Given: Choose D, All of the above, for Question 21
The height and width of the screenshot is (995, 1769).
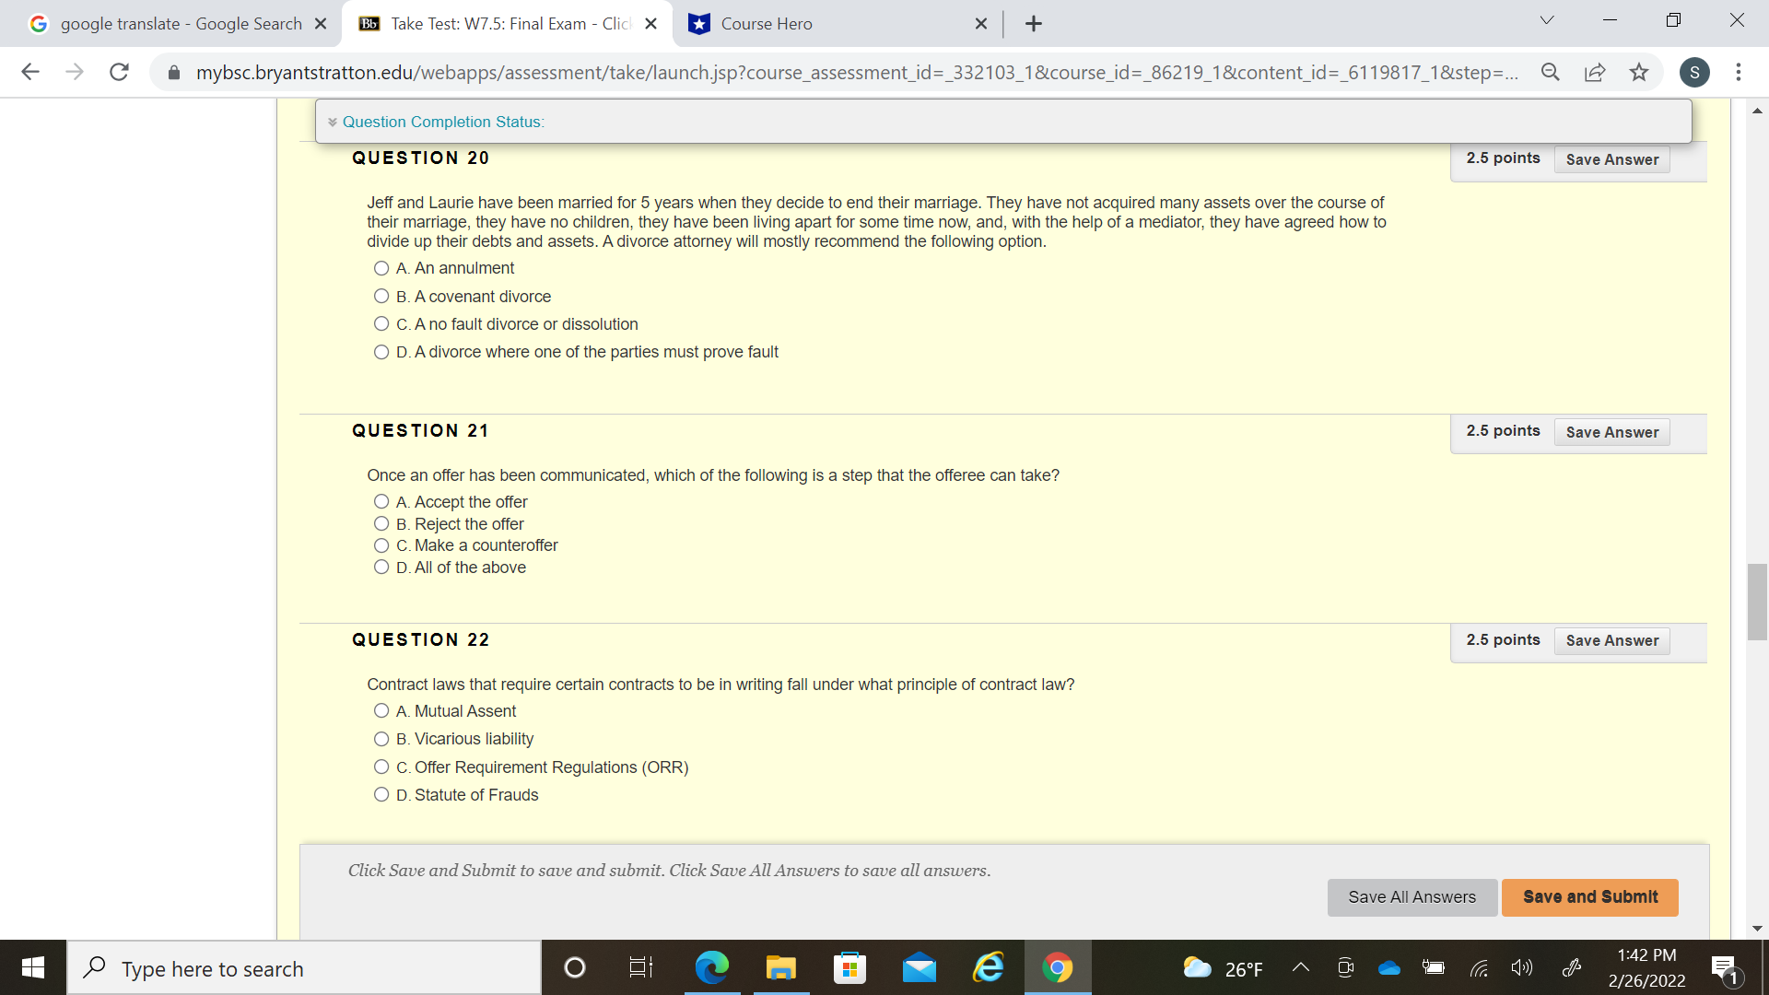Looking at the screenshot, I should click(381, 567).
